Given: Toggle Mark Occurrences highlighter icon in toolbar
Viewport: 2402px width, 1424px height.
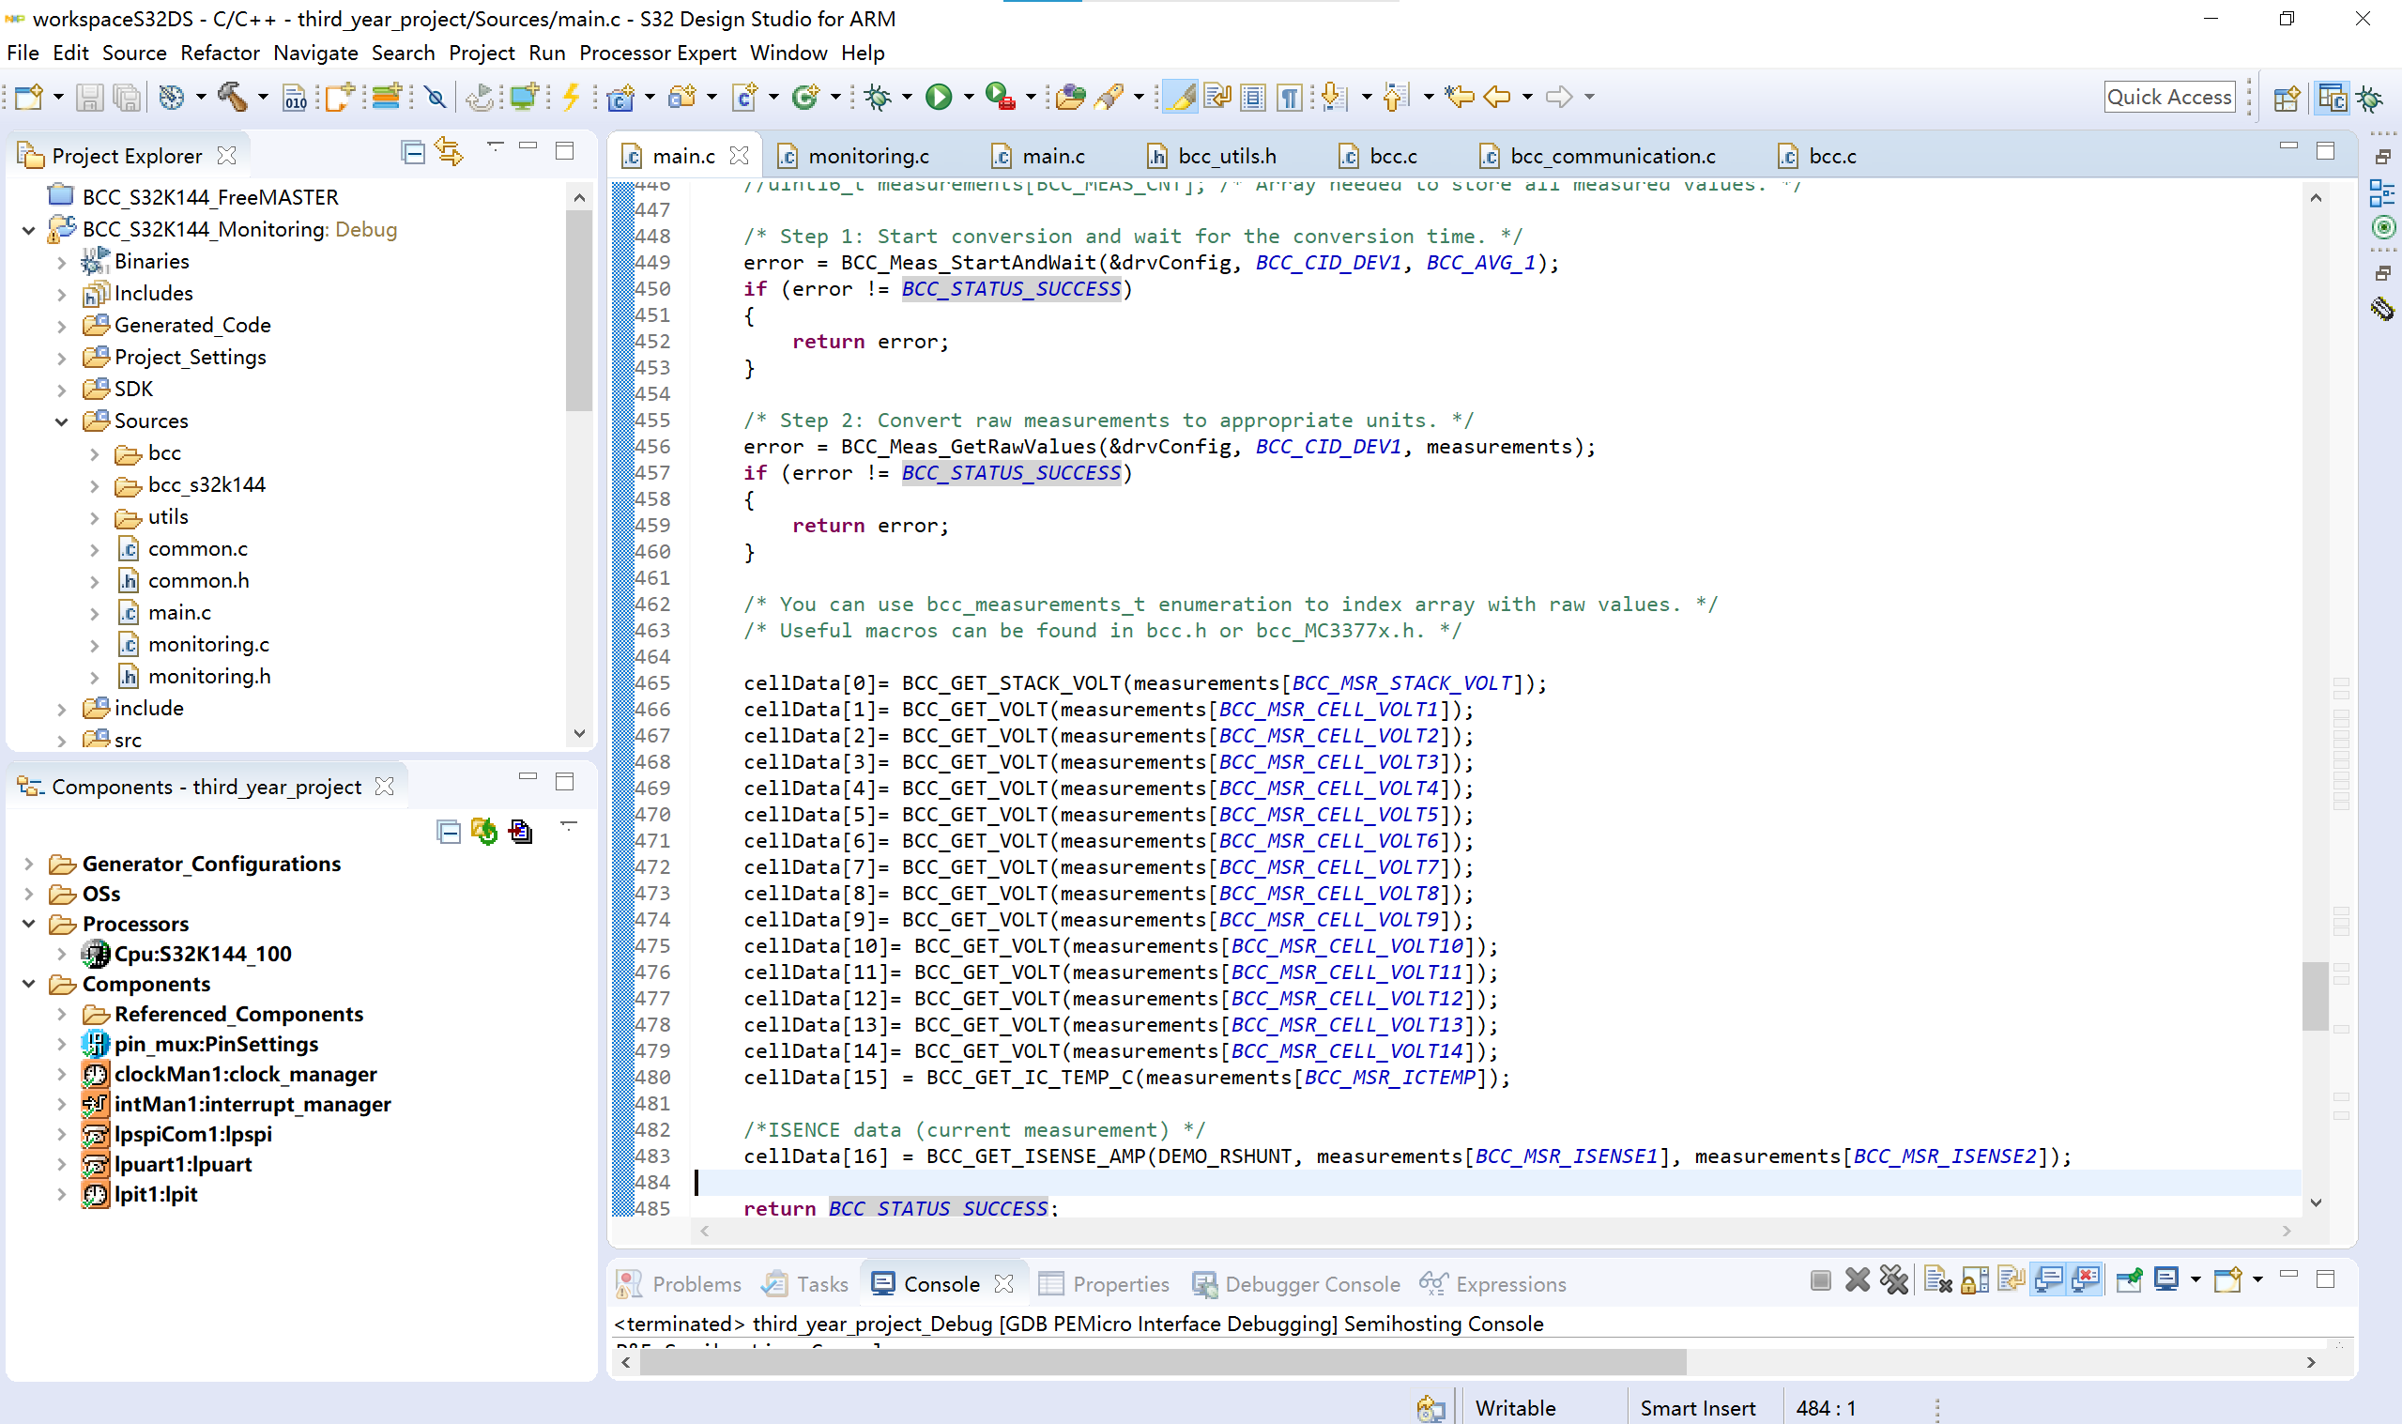Looking at the screenshot, I should click(x=1183, y=96).
